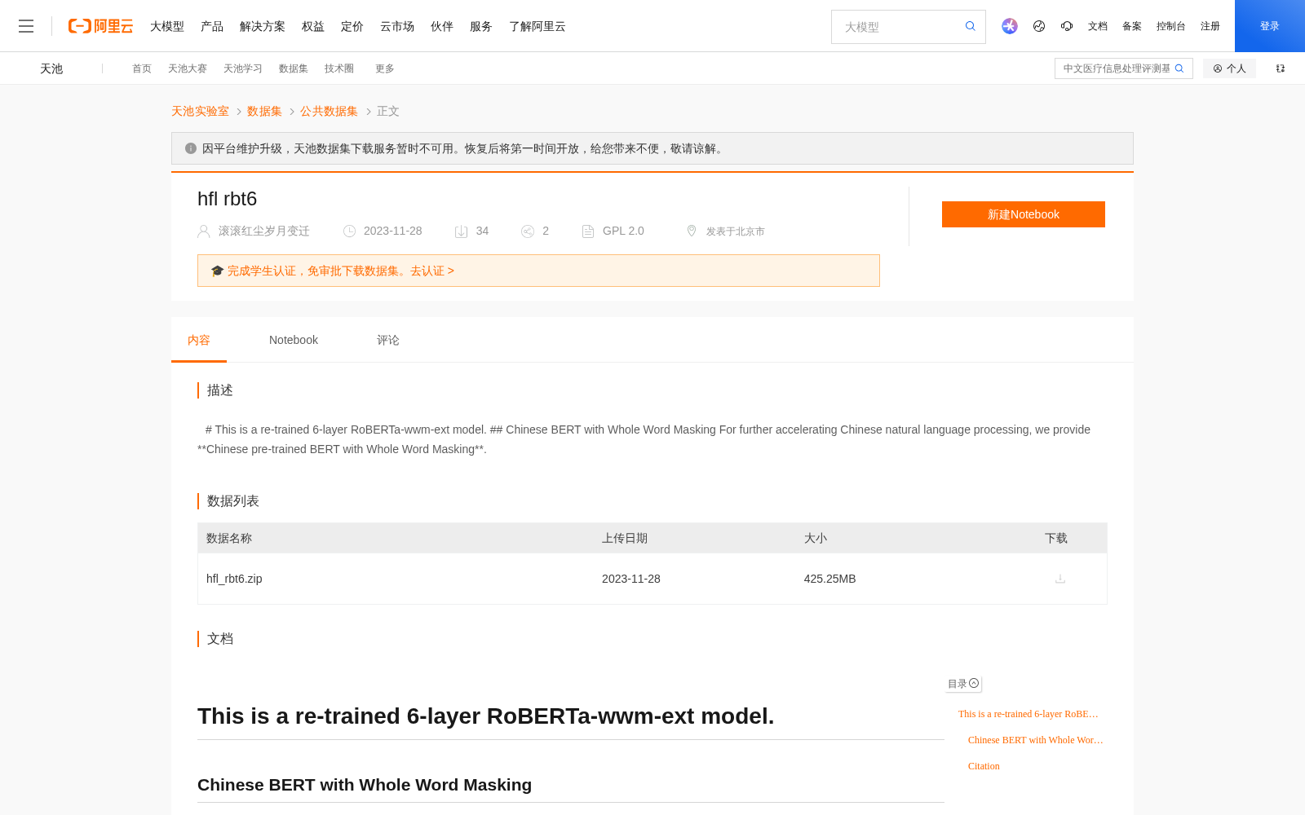The height and width of the screenshot is (815, 1305).
Task: Open the 伙伴 menu item
Action: tap(442, 26)
